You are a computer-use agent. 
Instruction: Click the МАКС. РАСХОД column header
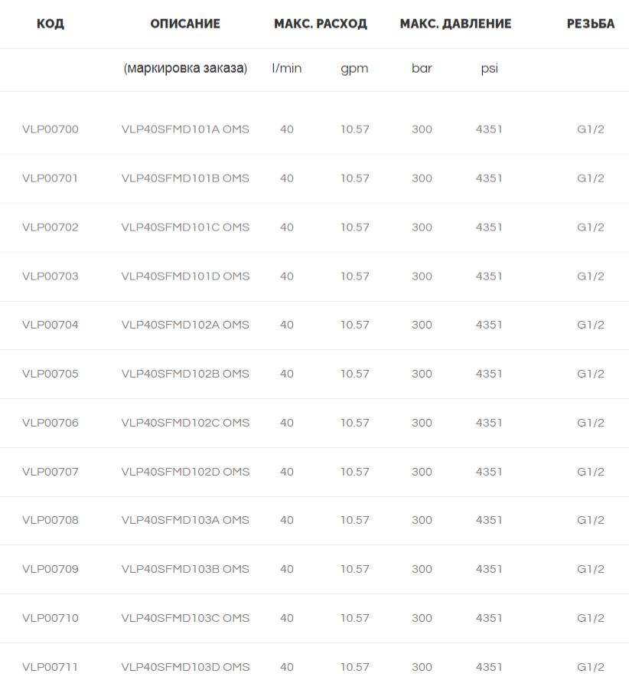click(x=321, y=24)
